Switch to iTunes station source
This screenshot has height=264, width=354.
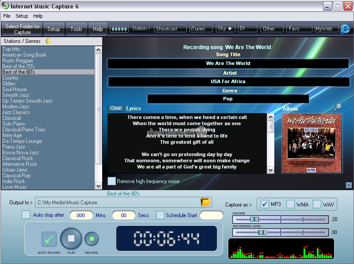(x=201, y=29)
